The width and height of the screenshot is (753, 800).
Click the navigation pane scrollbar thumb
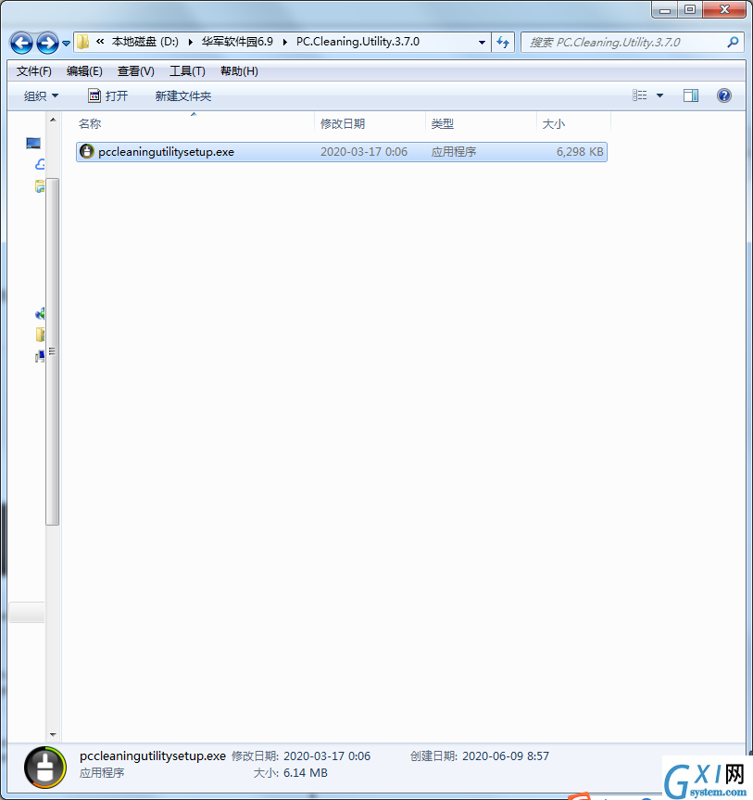[x=52, y=351]
